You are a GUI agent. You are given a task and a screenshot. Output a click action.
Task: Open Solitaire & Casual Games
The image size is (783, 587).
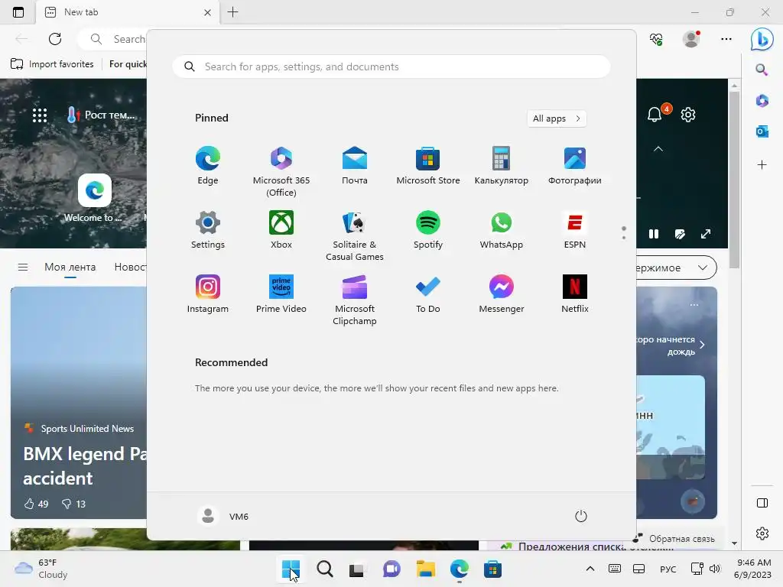point(355,236)
